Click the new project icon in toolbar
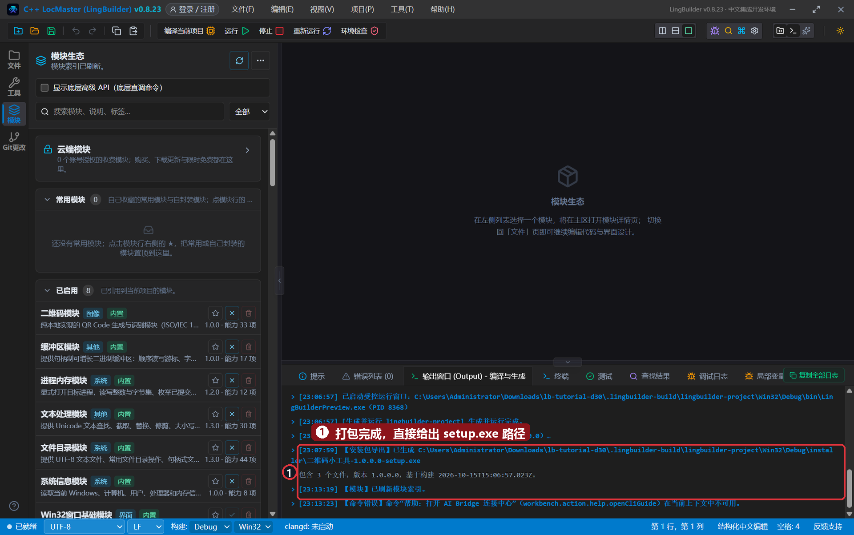 [18, 31]
